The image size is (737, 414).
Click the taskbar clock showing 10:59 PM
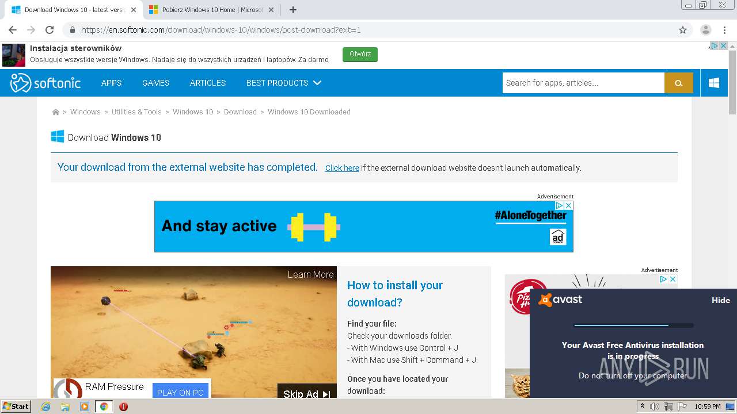707,407
